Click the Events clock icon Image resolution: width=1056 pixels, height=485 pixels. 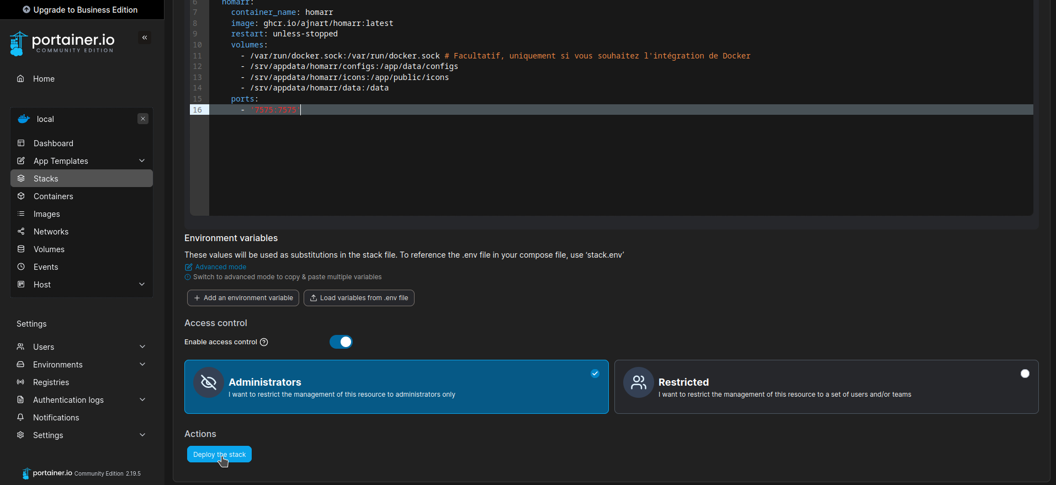coord(21,267)
